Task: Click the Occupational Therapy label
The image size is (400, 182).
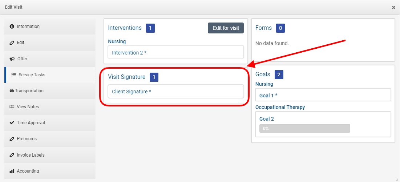Action: coord(280,107)
